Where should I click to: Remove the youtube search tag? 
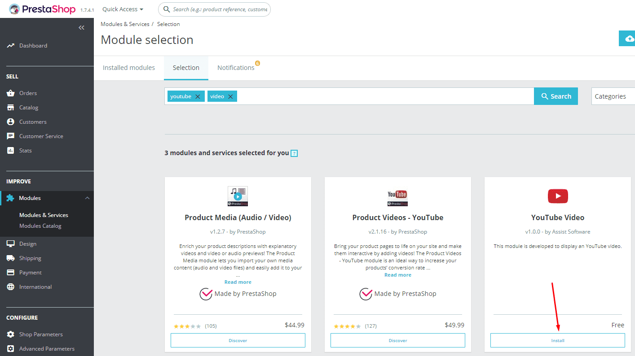198,96
